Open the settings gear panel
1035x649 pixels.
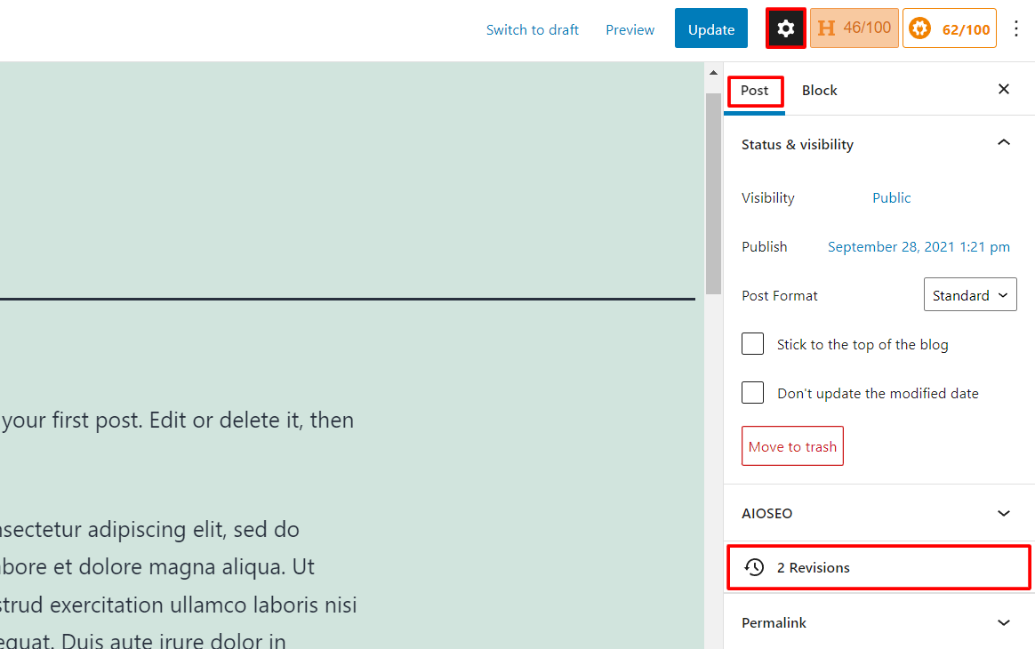(x=785, y=28)
